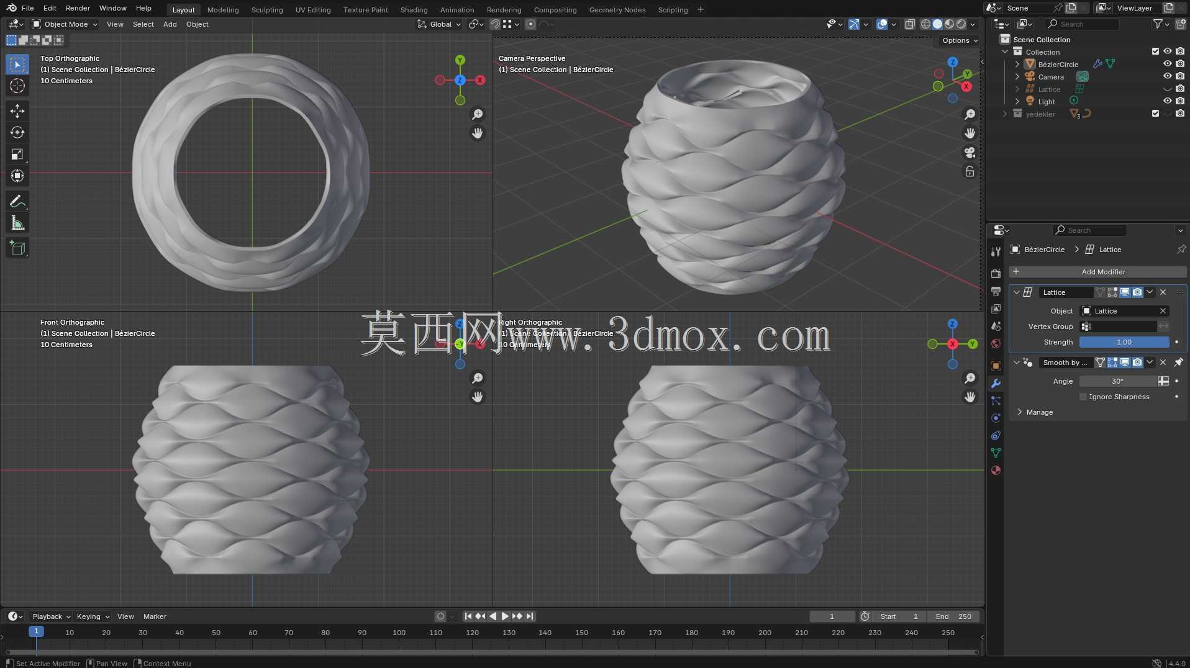Viewport: 1190px width, 668px height.
Task: Open the World properties tab
Action: coord(996,343)
